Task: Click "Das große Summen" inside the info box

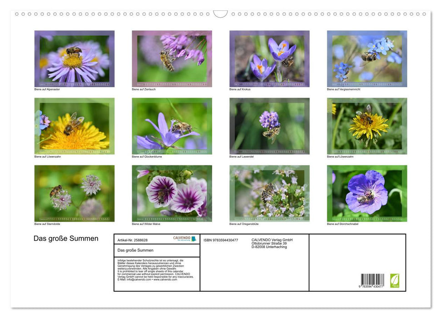Action: (135, 250)
